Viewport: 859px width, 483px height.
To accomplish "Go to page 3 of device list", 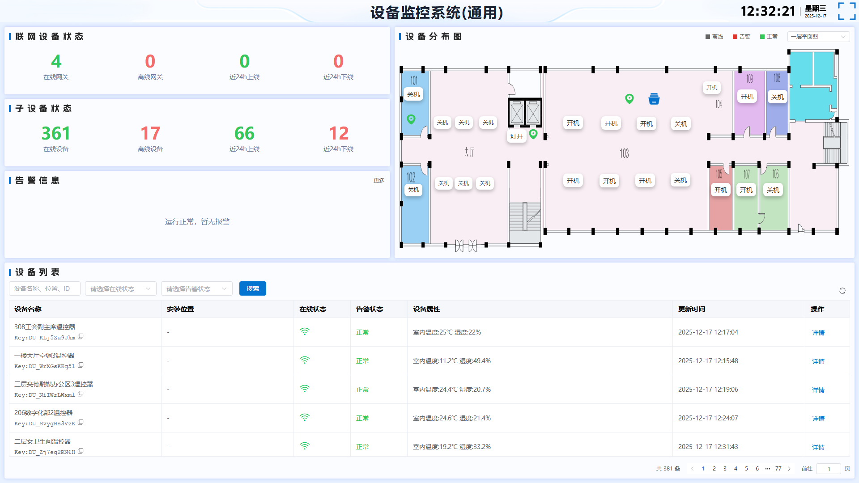I will (x=725, y=469).
